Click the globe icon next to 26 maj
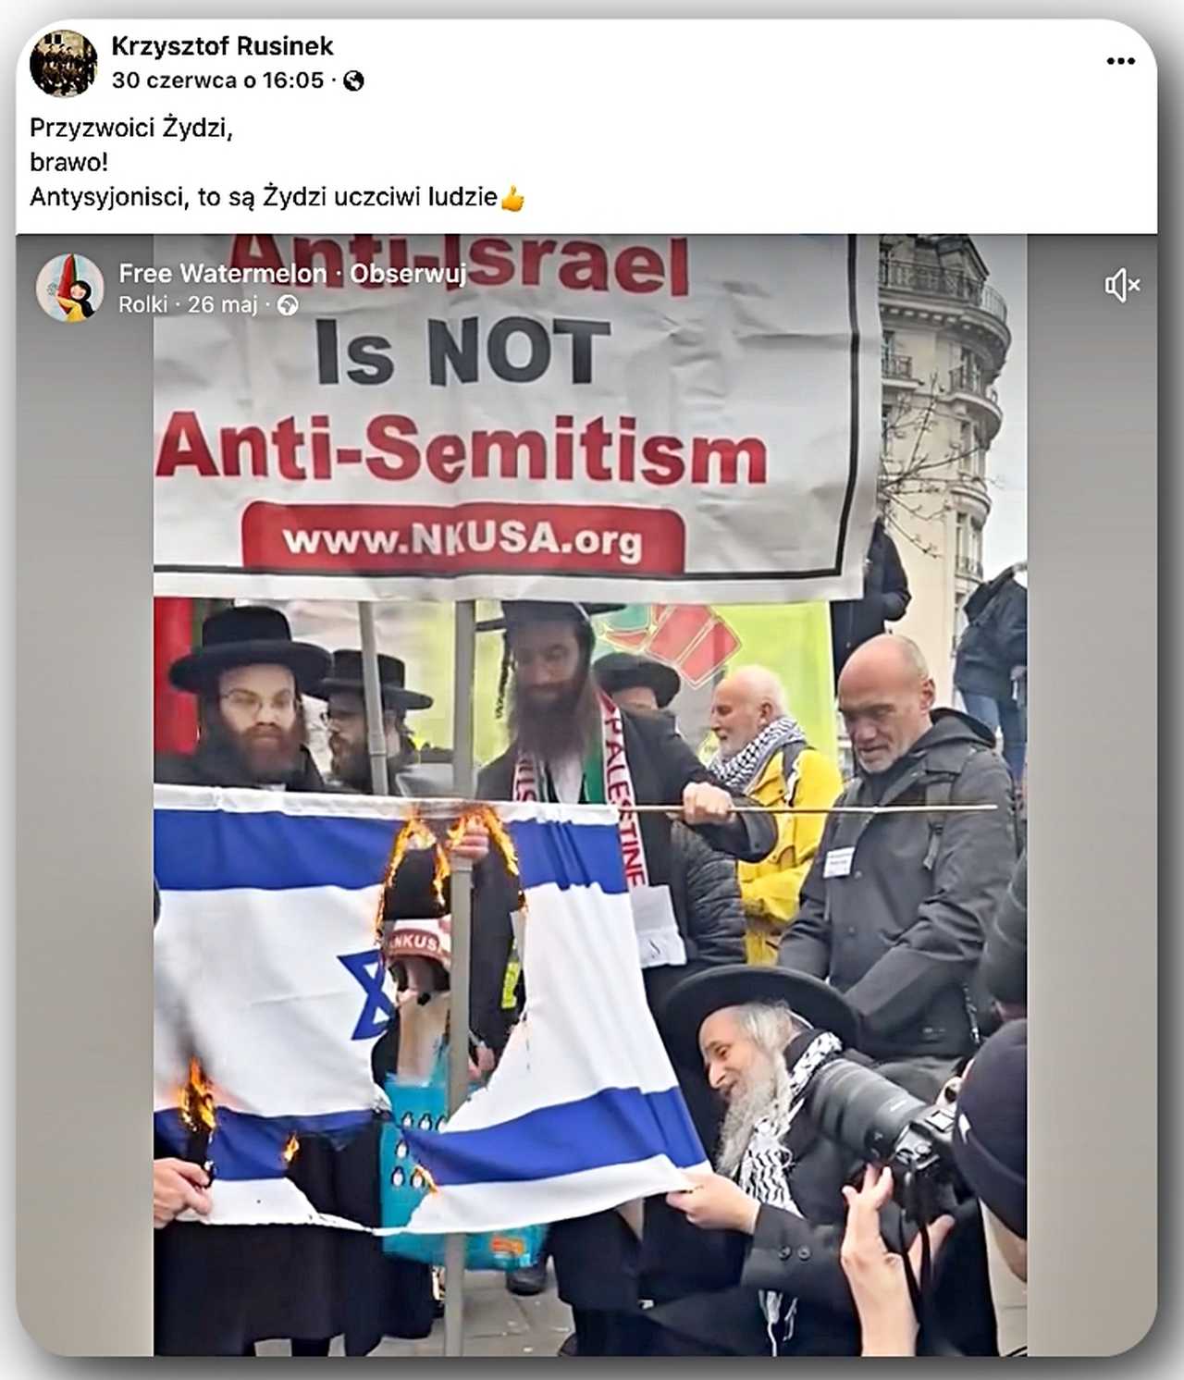This screenshot has width=1184, height=1380. [288, 305]
